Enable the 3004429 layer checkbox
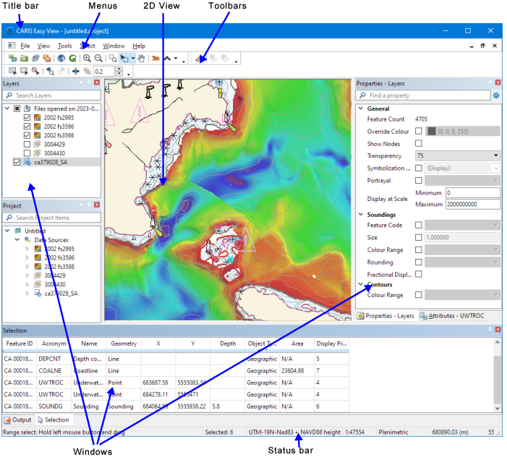 tap(27, 144)
